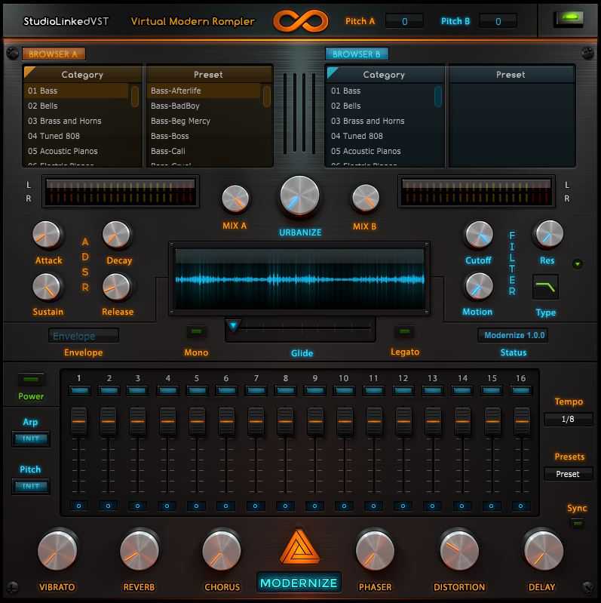Click the DISTORTION knob

459,552
